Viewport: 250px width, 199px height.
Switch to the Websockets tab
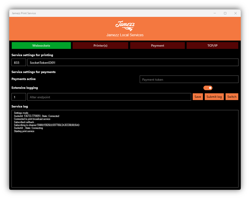[x=41, y=46]
